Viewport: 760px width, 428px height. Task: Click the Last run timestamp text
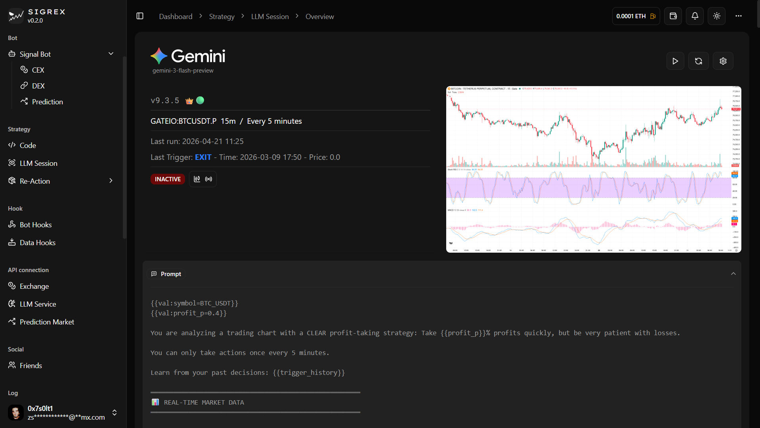coord(197,141)
